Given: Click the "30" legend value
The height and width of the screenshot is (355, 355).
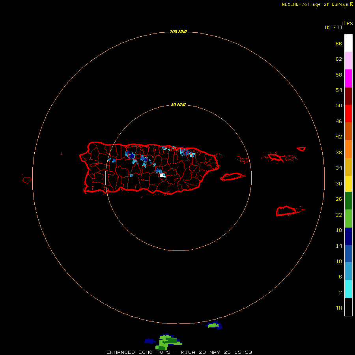Looking at the screenshot, I should [339, 183].
